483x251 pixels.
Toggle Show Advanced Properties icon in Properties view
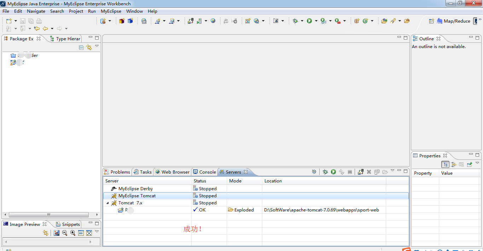point(454,164)
